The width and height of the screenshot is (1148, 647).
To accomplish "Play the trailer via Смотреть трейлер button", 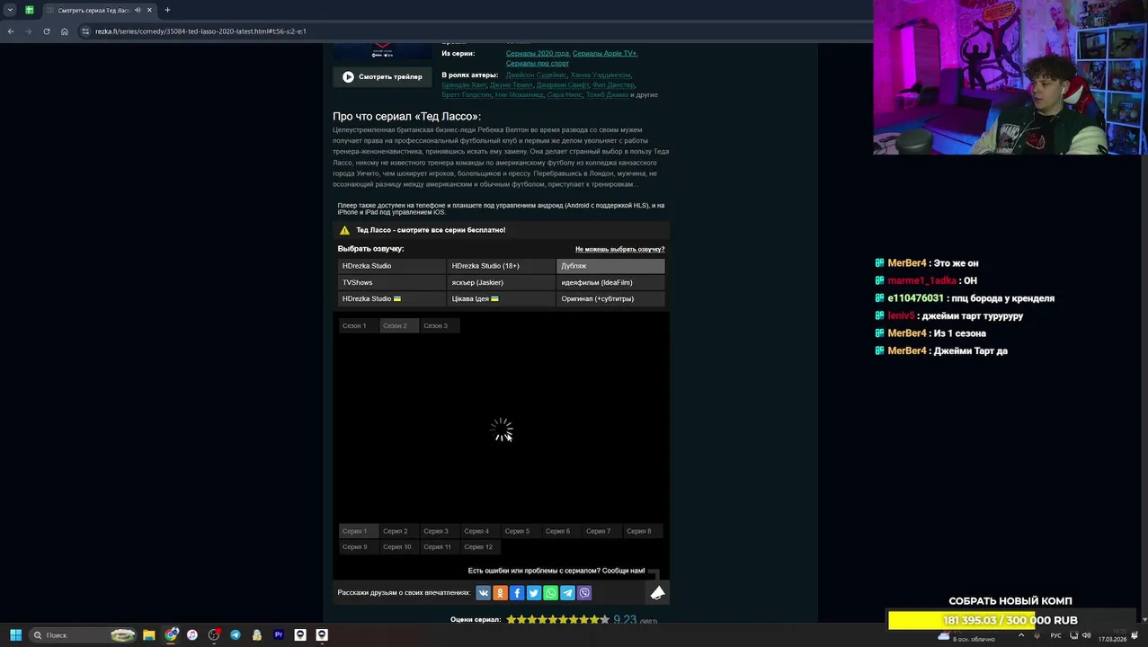I will (x=382, y=76).
